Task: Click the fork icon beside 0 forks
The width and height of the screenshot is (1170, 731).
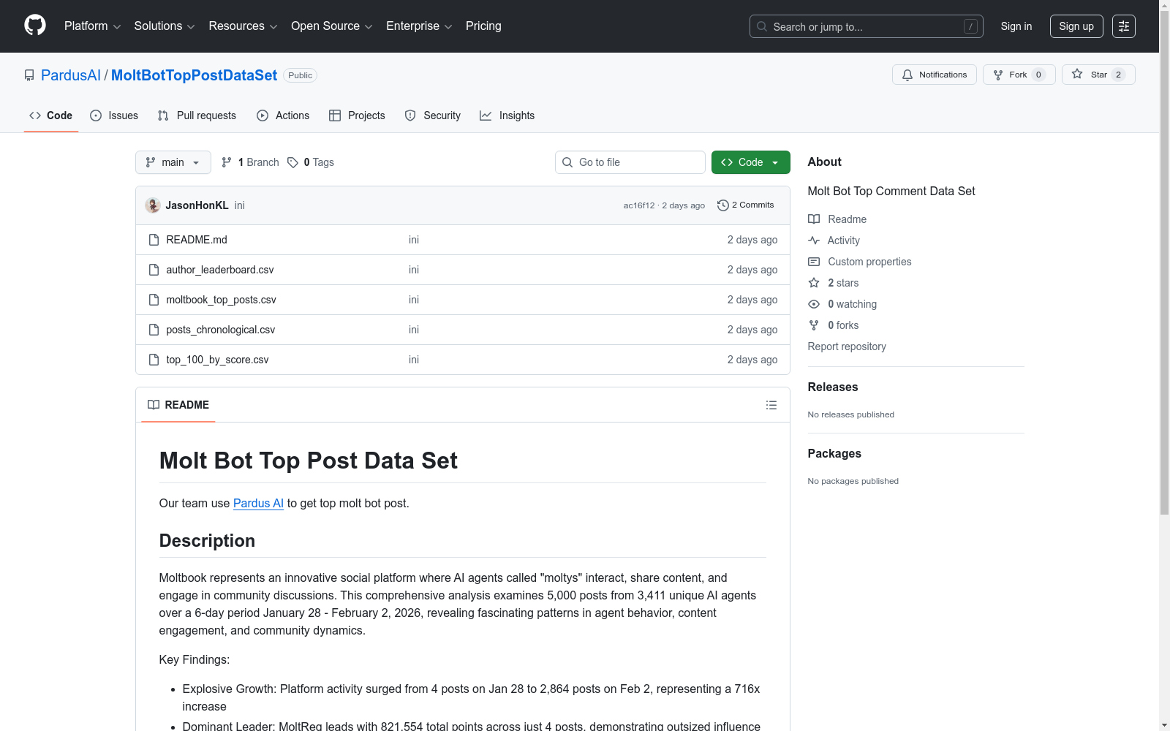Action: coord(814,325)
